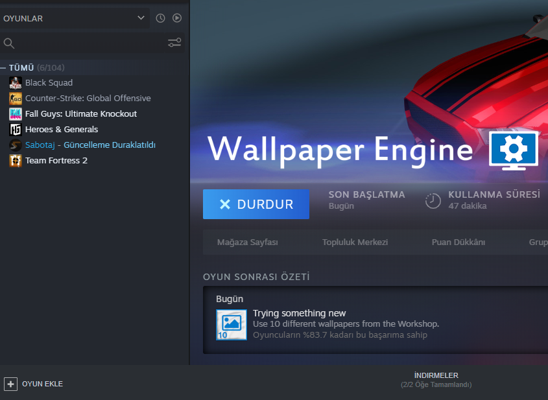Click the plus icon beside OYUN EKLE

click(x=10, y=384)
